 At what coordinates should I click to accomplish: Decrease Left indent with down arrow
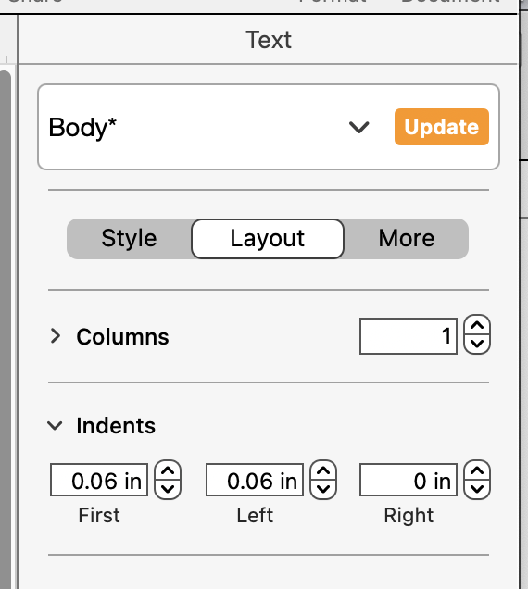pyautogui.click(x=323, y=489)
